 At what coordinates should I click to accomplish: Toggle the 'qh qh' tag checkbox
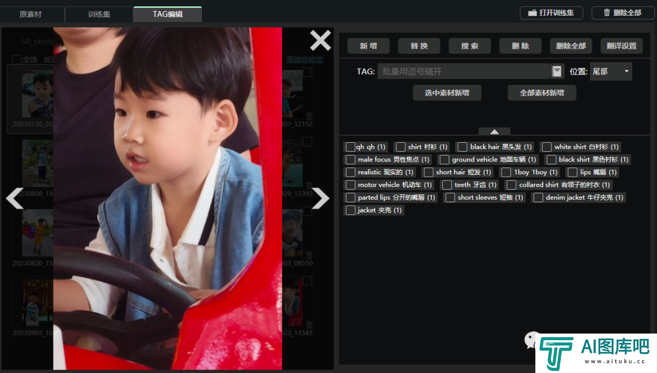[x=350, y=147]
